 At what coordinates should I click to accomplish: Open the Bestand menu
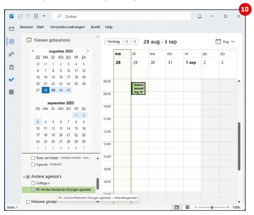click(26, 27)
